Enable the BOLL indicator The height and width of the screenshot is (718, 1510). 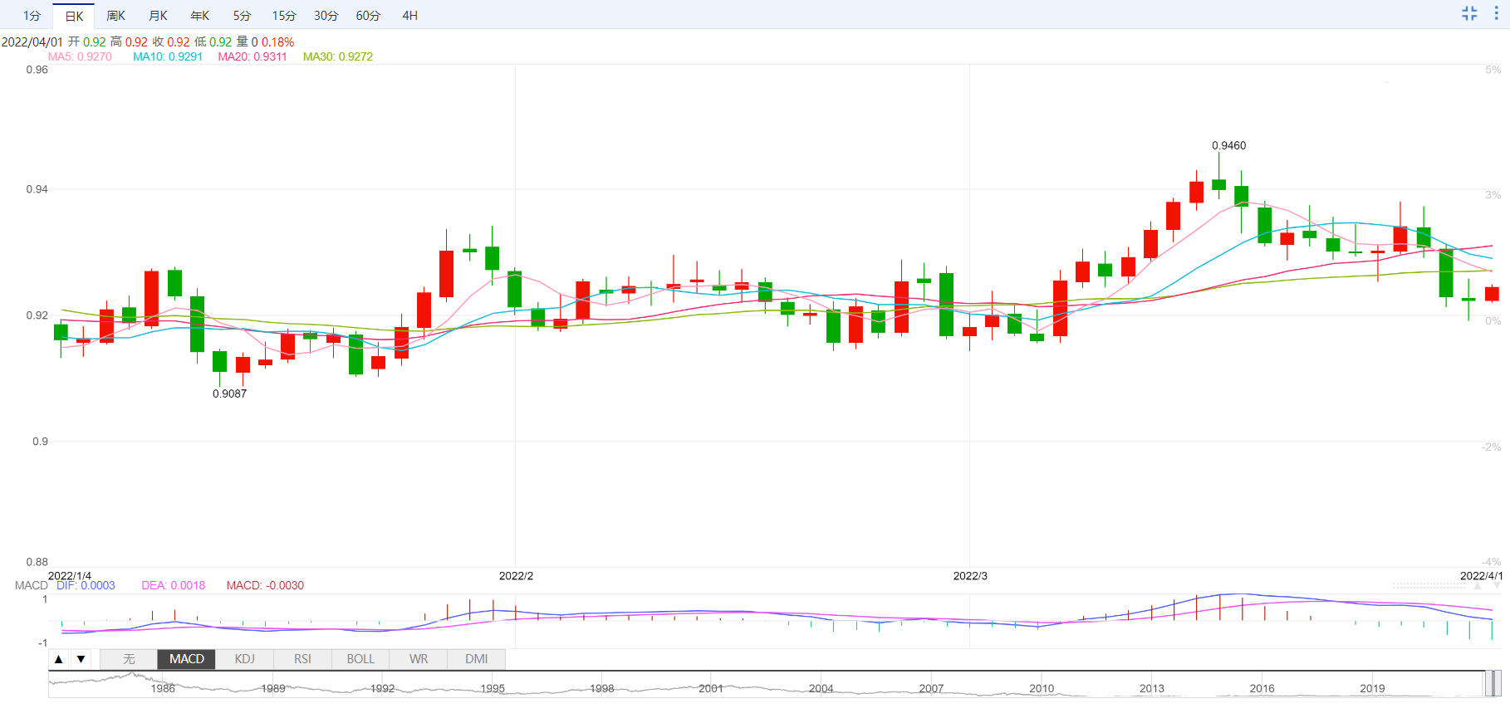pyautogui.click(x=360, y=659)
